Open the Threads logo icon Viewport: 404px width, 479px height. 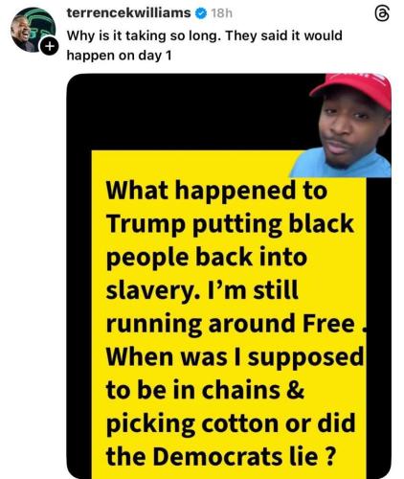coord(381,13)
